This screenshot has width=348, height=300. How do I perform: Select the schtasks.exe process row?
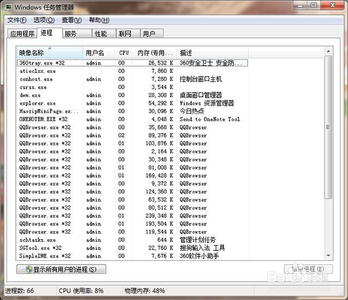(133, 240)
